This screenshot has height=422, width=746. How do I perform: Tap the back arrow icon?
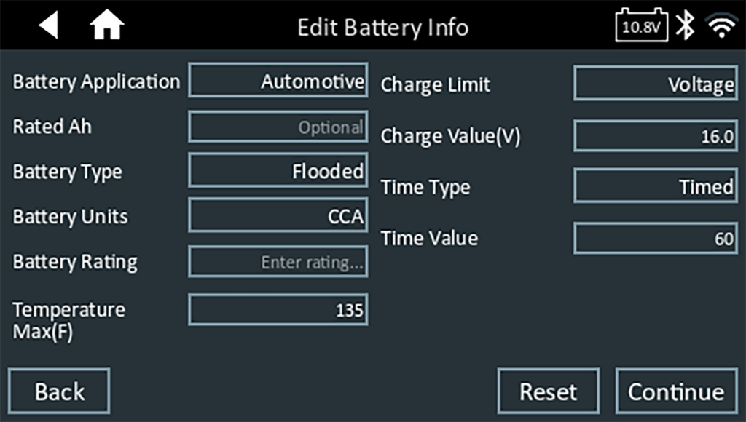click(48, 27)
